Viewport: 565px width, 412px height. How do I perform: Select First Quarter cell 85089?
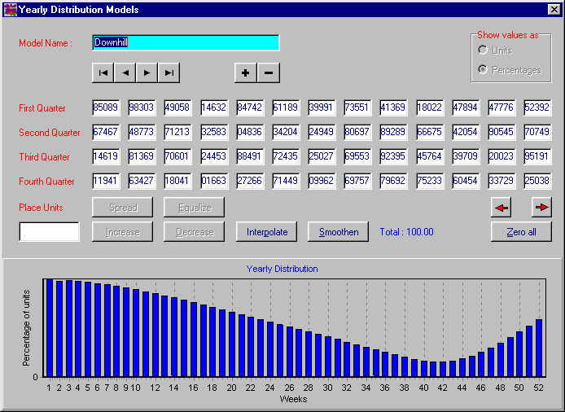point(106,107)
